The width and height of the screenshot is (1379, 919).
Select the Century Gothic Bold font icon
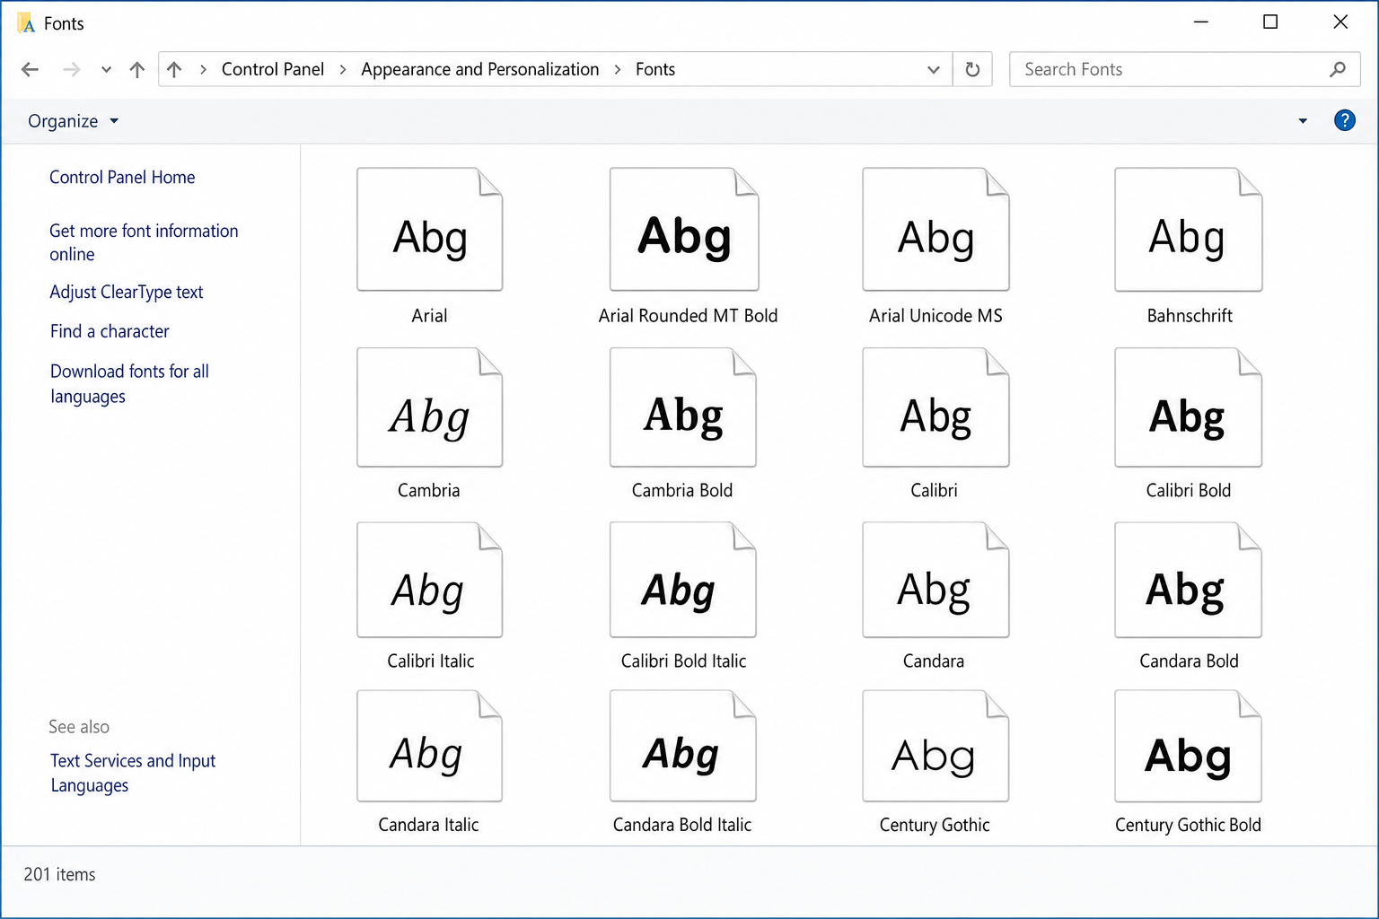point(1188,746)
